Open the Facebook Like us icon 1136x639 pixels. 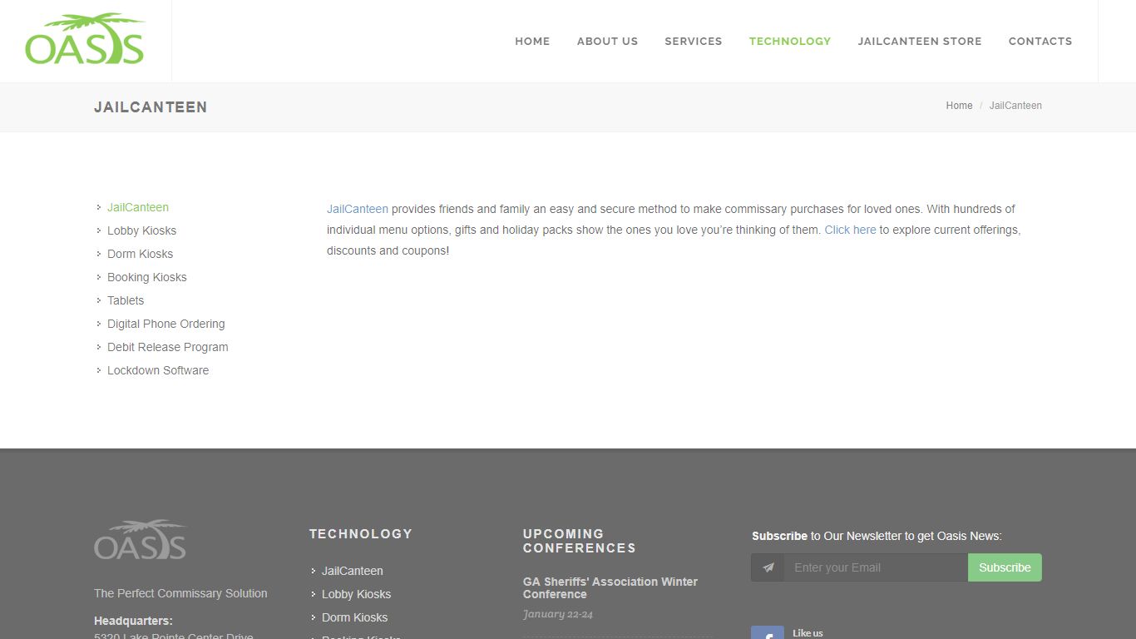point(768,633)
